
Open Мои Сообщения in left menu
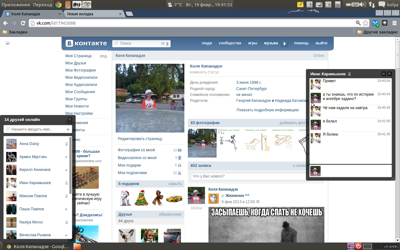tap(80, 92)
